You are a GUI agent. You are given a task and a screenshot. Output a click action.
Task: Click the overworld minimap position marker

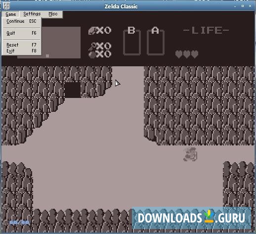point(47,56)
